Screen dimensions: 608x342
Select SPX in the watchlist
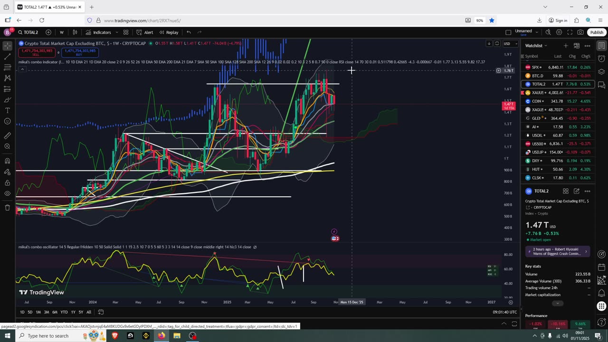(558, 67)
